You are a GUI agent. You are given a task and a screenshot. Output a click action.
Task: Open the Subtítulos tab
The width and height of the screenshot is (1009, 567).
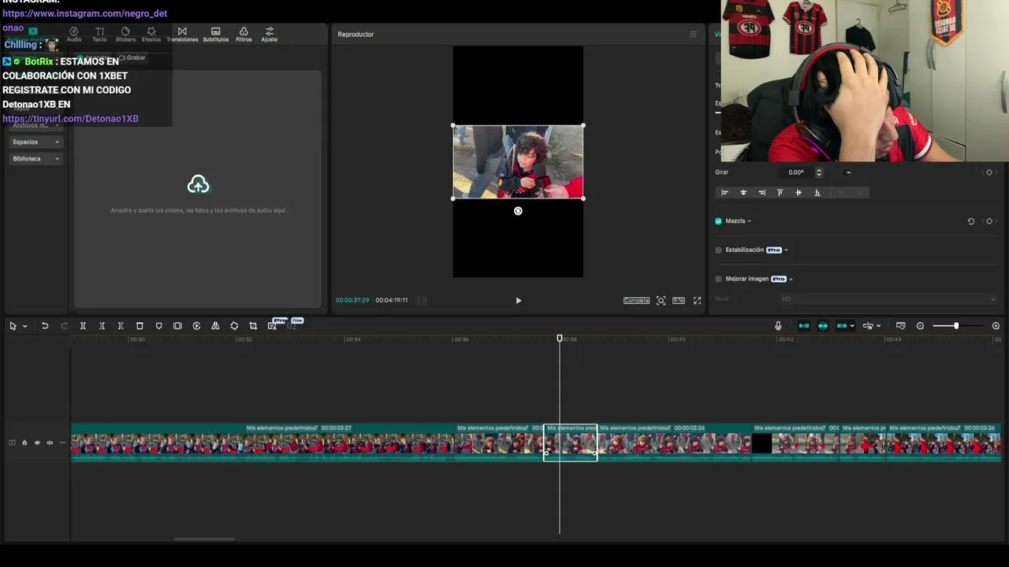click(x=215, y=35)
